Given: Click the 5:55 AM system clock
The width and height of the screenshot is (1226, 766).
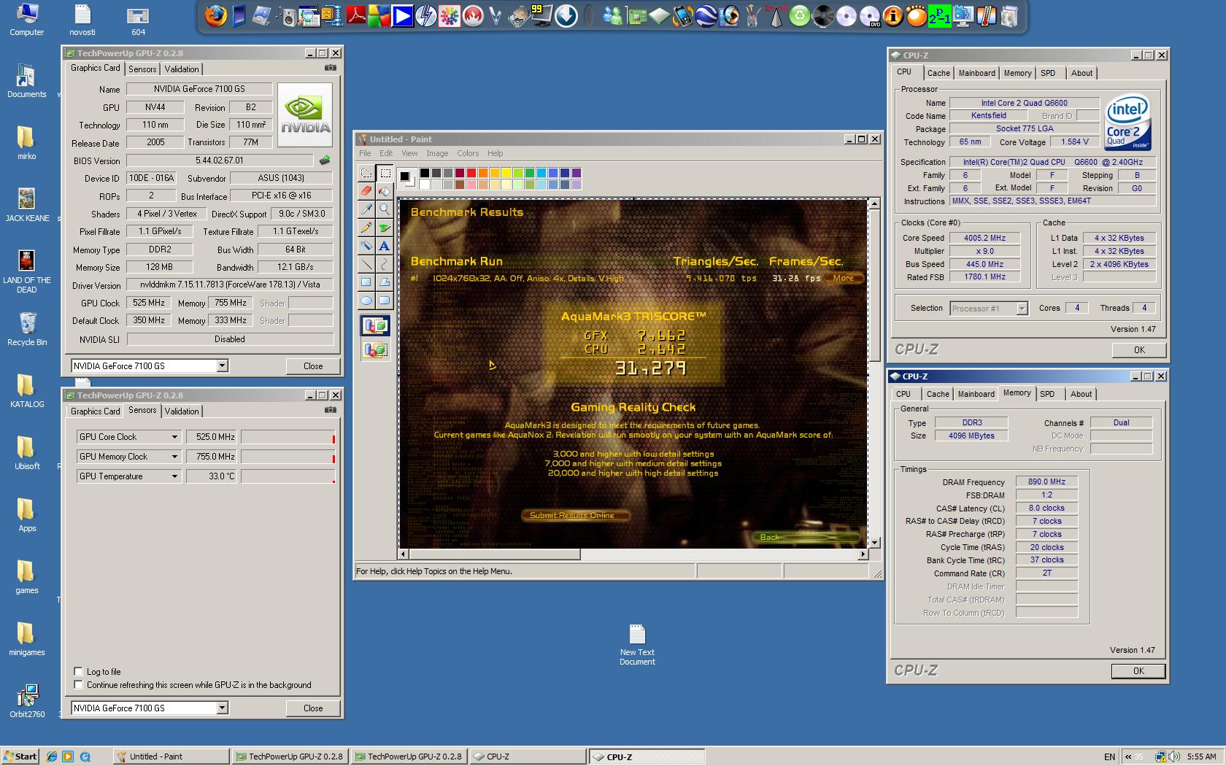Looking at the screenshot, I should [1201, 757].
